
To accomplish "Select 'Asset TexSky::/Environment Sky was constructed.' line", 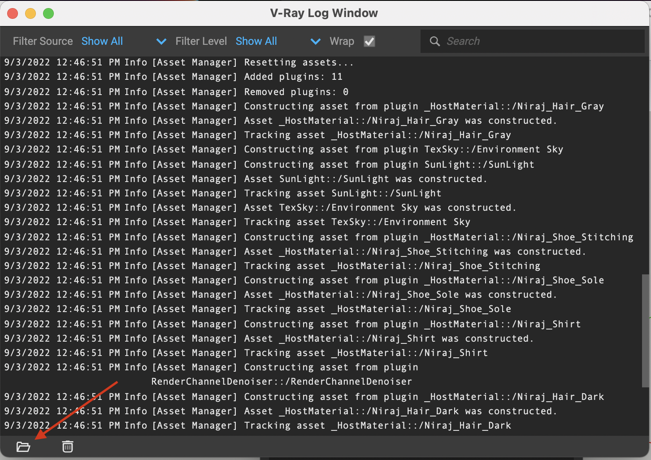I will pos(260,208).
